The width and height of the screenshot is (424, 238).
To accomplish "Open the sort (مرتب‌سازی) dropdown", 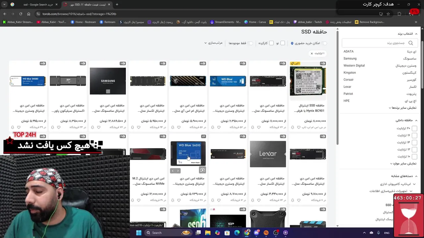I will pyautogui.click(x=213, y=43).
